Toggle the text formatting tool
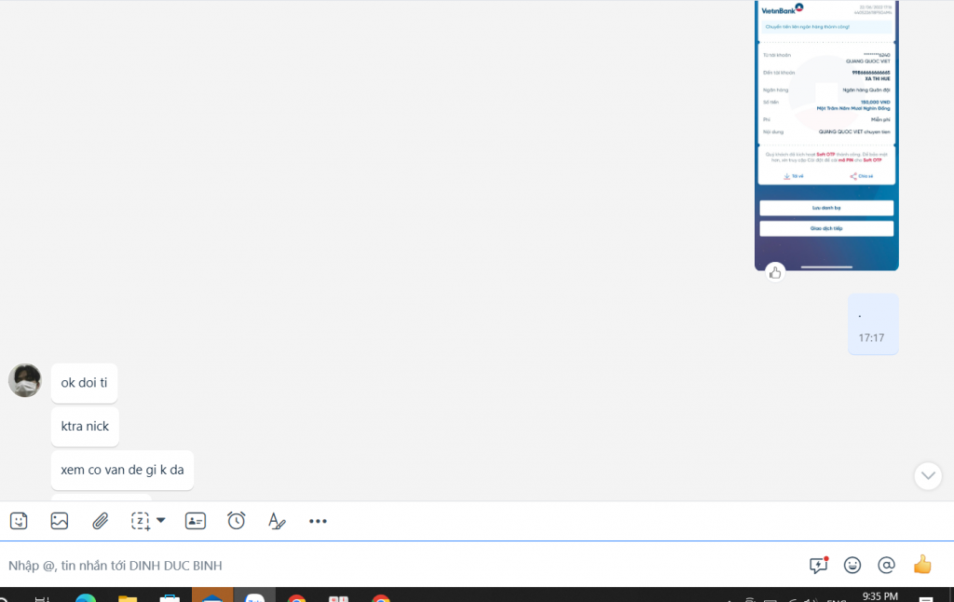 [x=277, y=521]
